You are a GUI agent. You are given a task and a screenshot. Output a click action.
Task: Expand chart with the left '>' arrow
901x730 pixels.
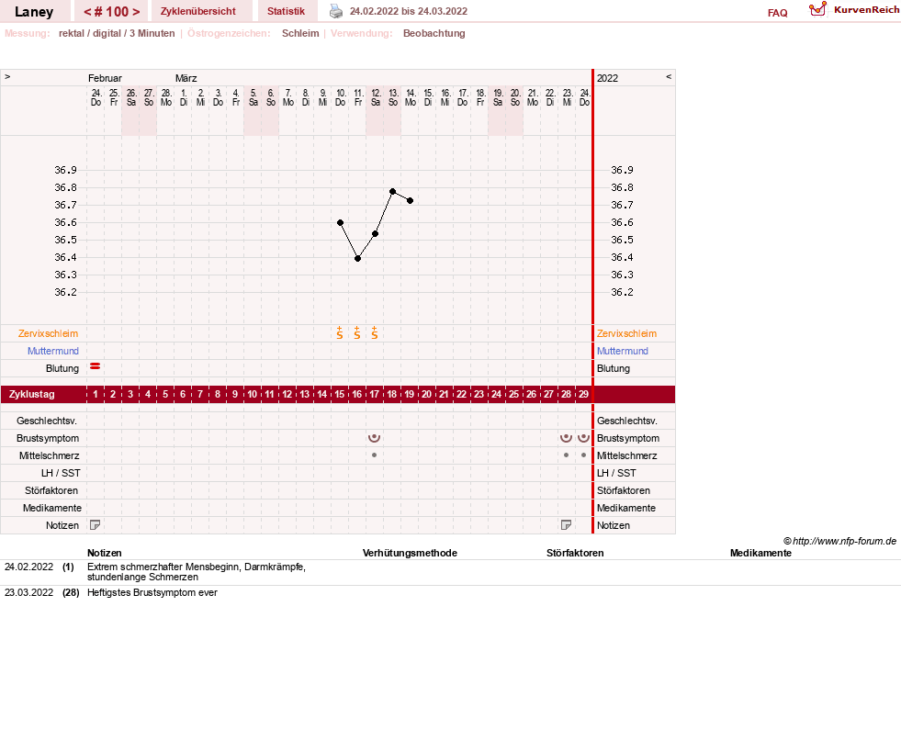click(x=7, y=76)
